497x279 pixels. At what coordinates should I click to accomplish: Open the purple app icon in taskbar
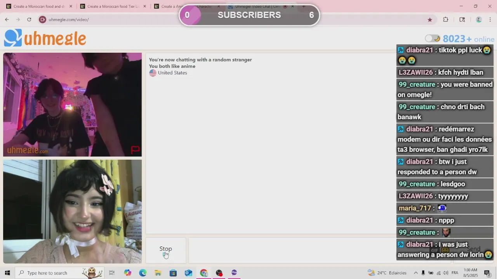[234, 273]
